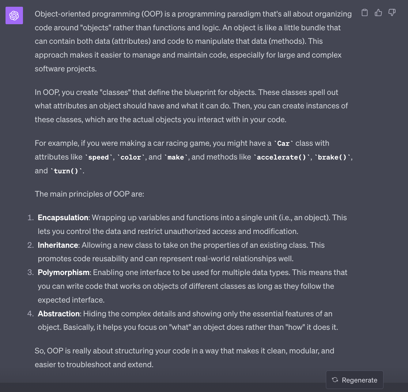Click the line "The main principles of OOP are:"
This screenshot has width=408, height=392.
89,194
